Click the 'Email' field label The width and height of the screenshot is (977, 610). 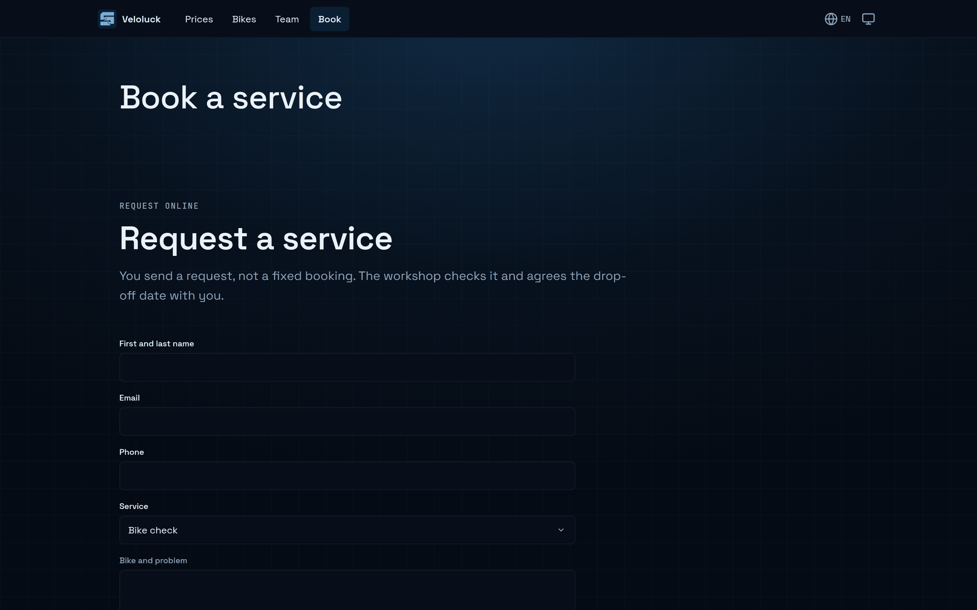(130, 398)
